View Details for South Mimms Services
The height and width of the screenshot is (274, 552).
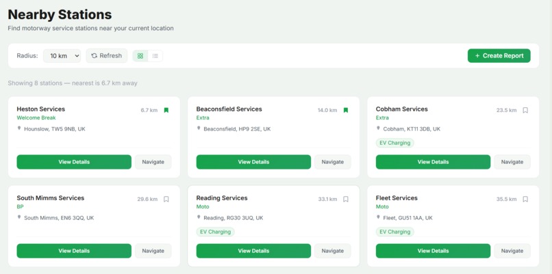(x=74, y=251)
